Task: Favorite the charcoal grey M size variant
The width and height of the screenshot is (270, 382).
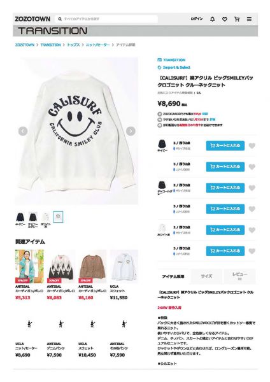Action: [252, 188]
